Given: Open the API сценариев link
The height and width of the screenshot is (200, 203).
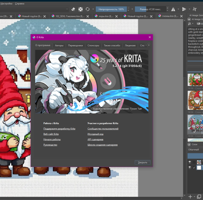Looking at the screenshot, I should pyautogui.click(x=95, y=139).
